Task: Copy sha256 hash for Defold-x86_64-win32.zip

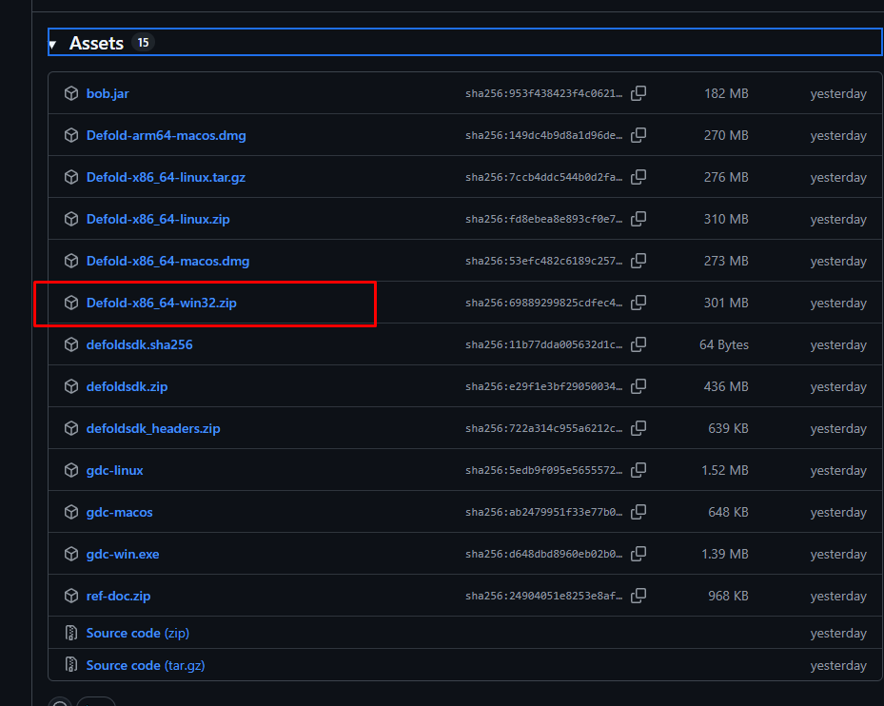Action: click(x=638, y=303)
